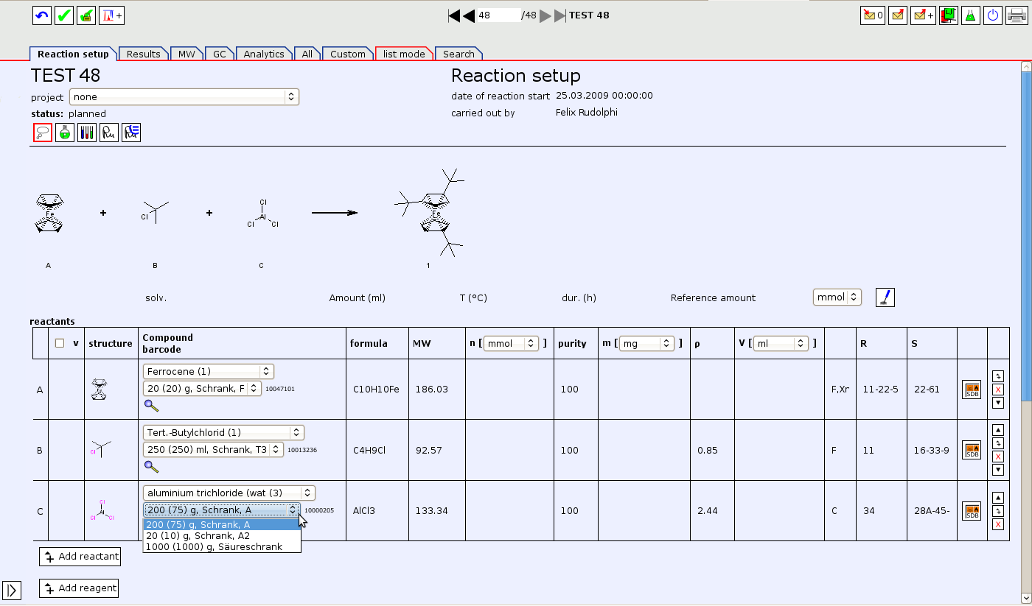This screenshot has height=606, width=1032.
Task: Click the entry number field showing 48
Action: click(498, 15)
